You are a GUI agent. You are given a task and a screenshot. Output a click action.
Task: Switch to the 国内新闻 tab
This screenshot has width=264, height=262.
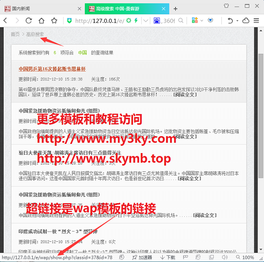pyautogui.click(x=42, y=8)
